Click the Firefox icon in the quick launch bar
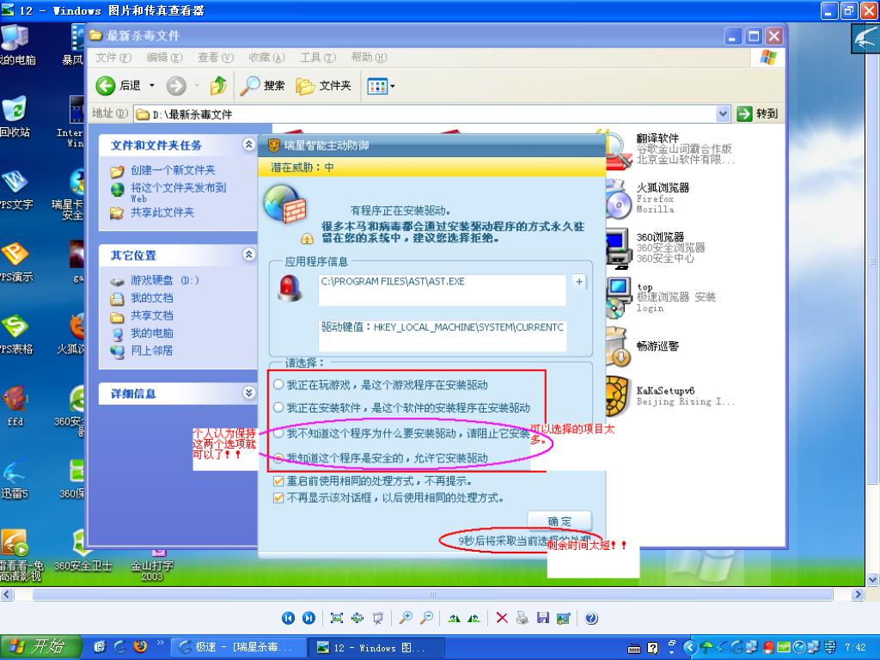 click(x=140, y=646)
